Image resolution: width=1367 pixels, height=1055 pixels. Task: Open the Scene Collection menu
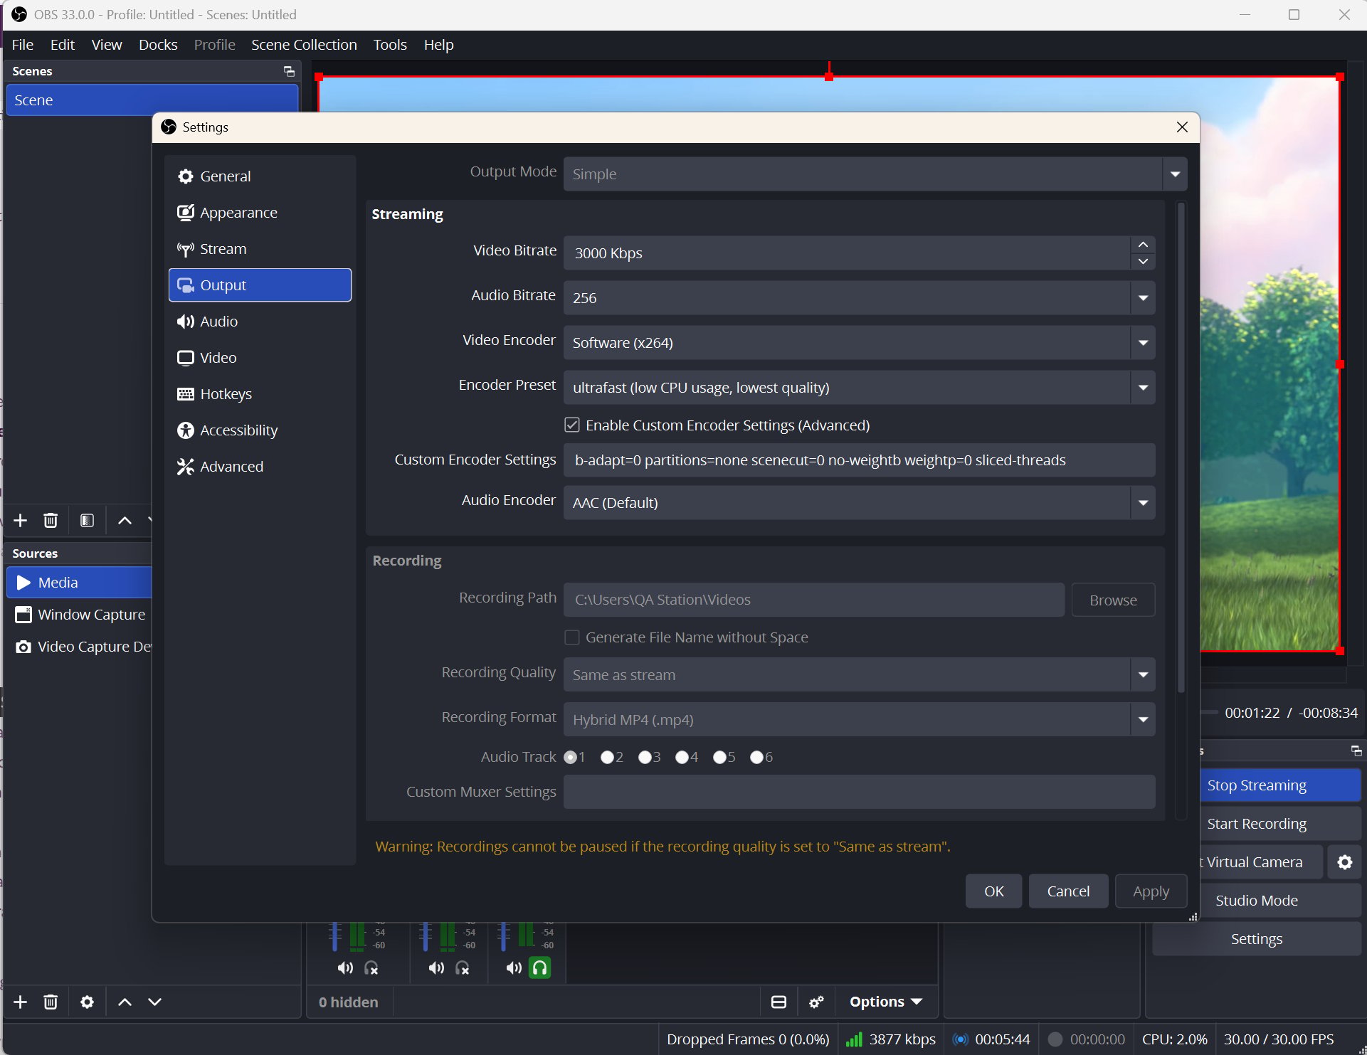pos(304,44)
